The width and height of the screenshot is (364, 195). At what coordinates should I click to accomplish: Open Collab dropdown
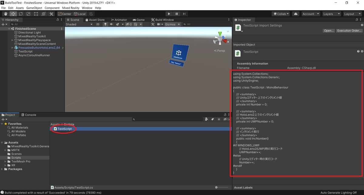click(x=281, y=14)
